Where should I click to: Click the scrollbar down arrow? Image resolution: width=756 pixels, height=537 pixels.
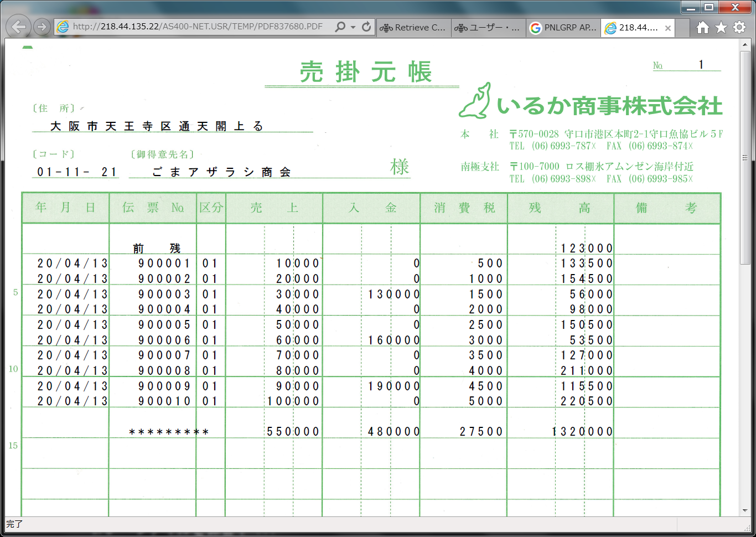[x=745, y=510]
